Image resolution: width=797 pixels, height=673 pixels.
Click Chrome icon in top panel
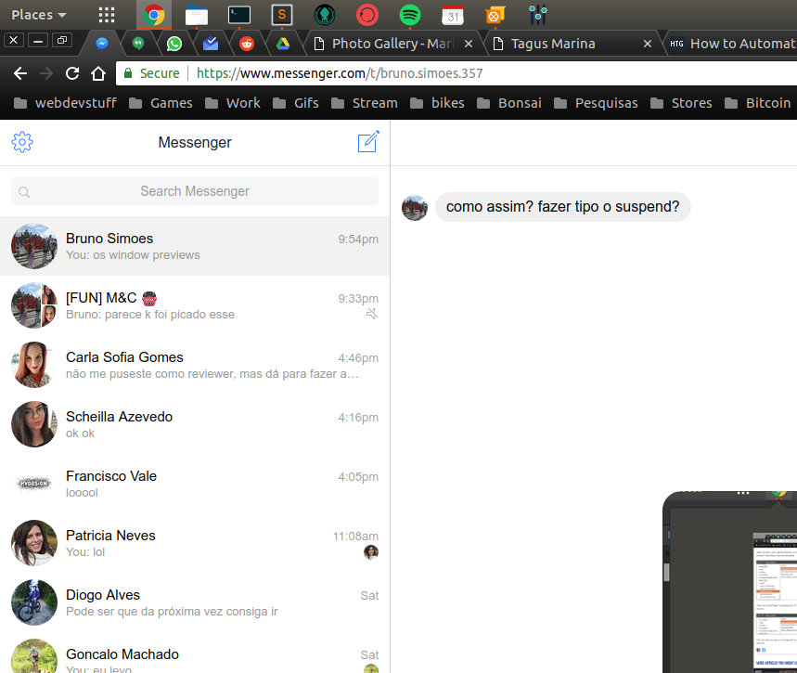pos(153,15)
